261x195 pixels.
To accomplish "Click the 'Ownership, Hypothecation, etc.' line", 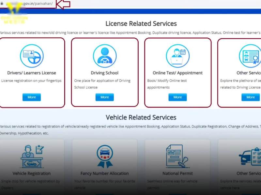I will click(x=24, y=133).
